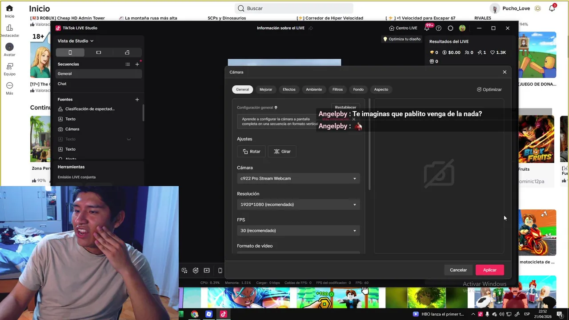Select the dual-screen layout view icon
Viewport: 569px width, 320px height.
[127, 52]
